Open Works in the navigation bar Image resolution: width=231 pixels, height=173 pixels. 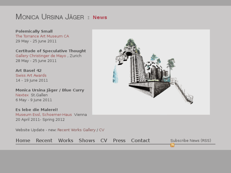tap(66, 140)
